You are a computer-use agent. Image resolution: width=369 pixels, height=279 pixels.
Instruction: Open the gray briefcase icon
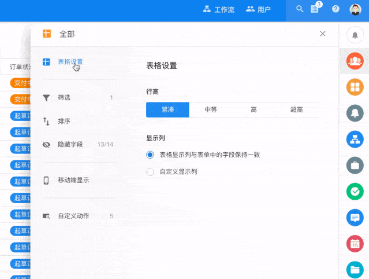355,166
